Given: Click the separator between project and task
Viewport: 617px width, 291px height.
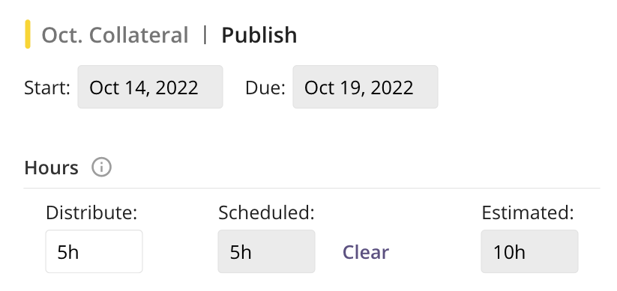Looking at the screenshot, I should 205,35.
